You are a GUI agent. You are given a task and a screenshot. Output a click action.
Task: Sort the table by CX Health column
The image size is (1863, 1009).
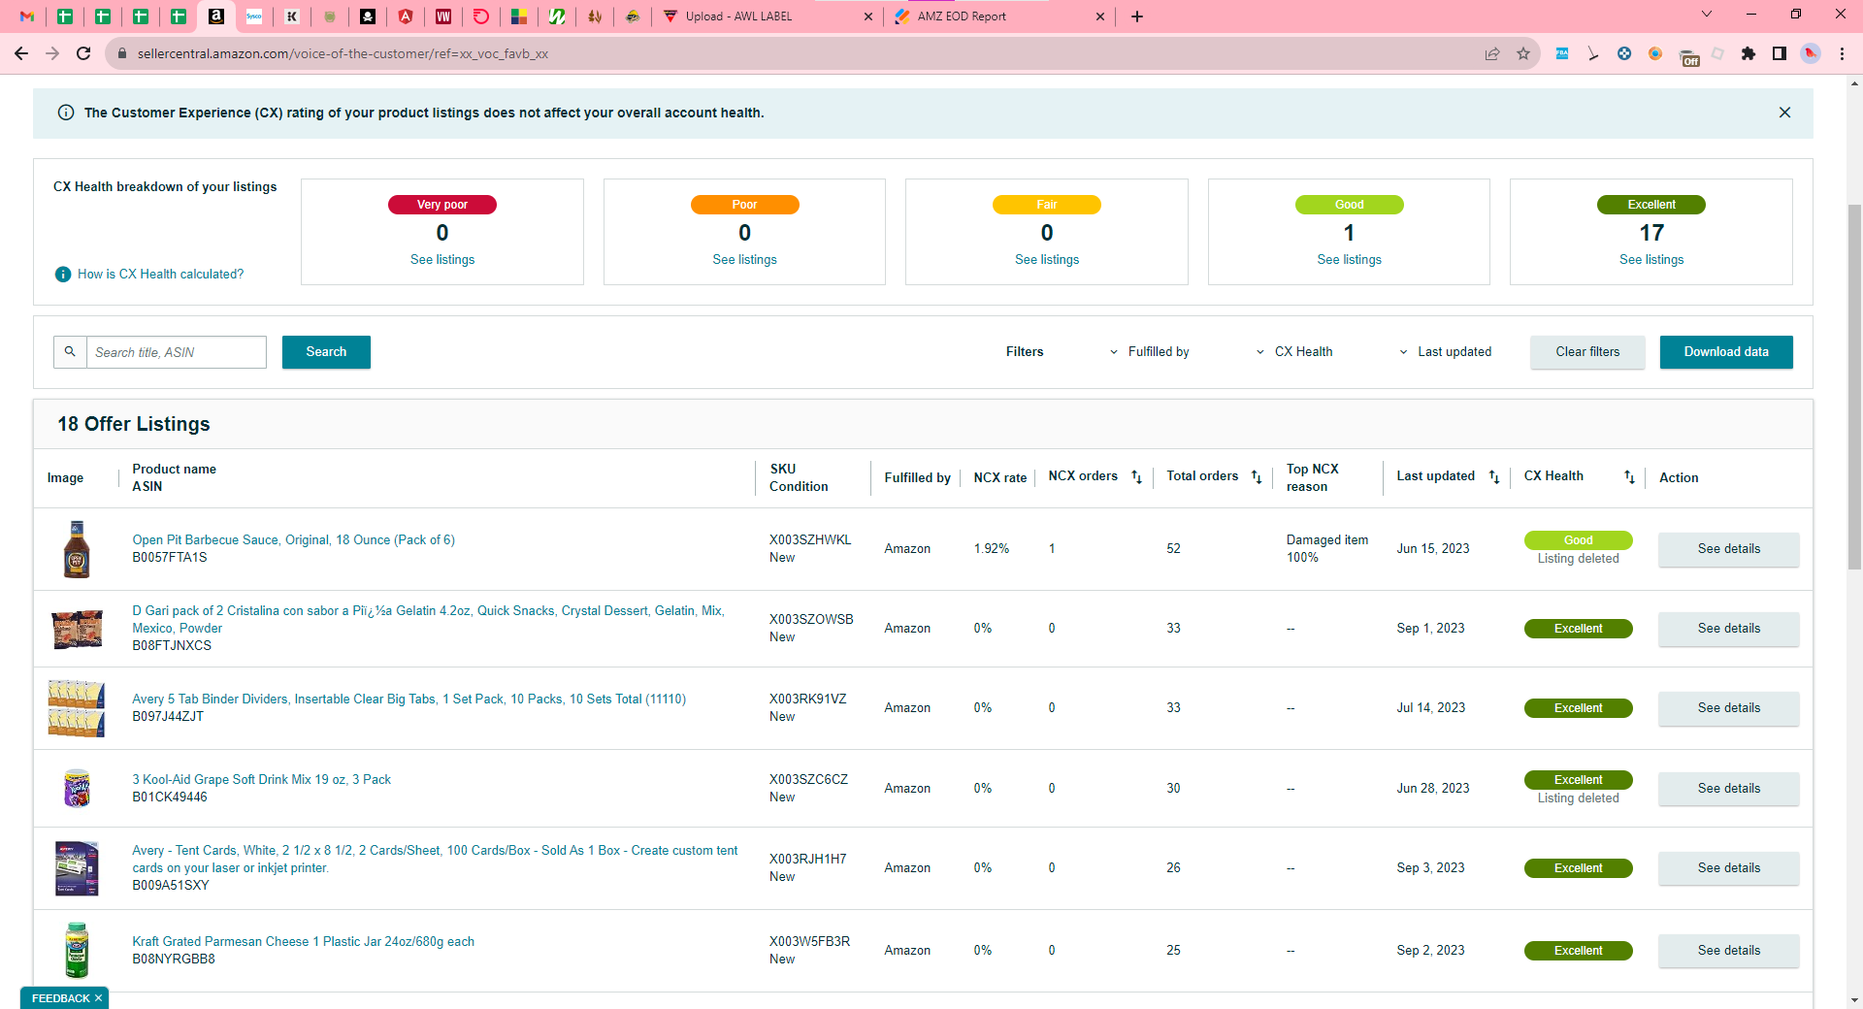[x=1629, y=476]
